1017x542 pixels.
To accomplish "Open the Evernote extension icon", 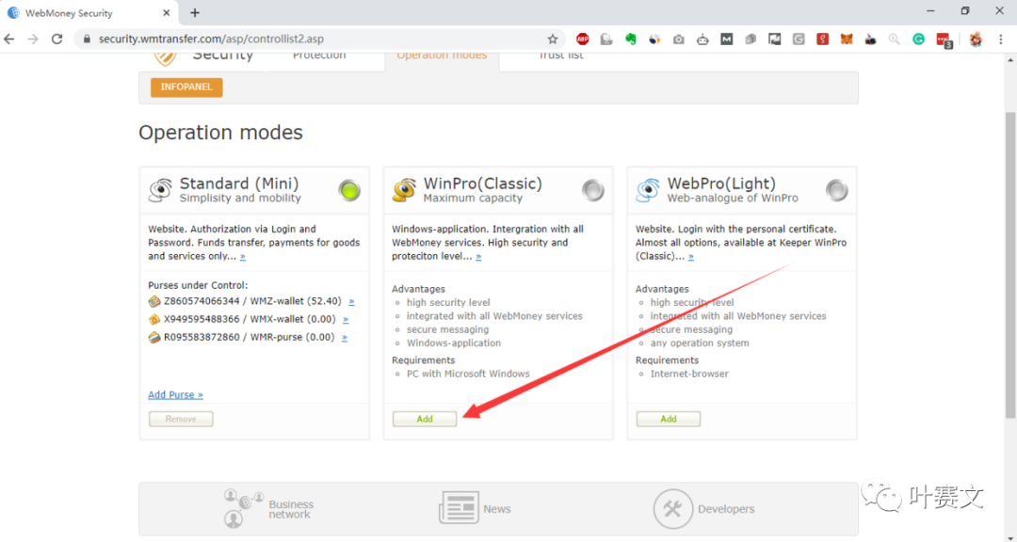I will click(631, 40).
